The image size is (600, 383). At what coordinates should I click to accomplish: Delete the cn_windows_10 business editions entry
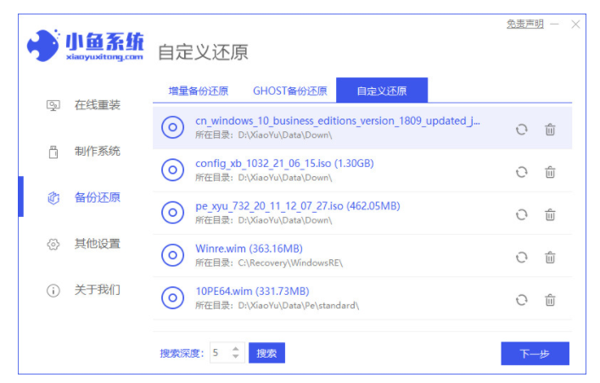coord(550,129)
